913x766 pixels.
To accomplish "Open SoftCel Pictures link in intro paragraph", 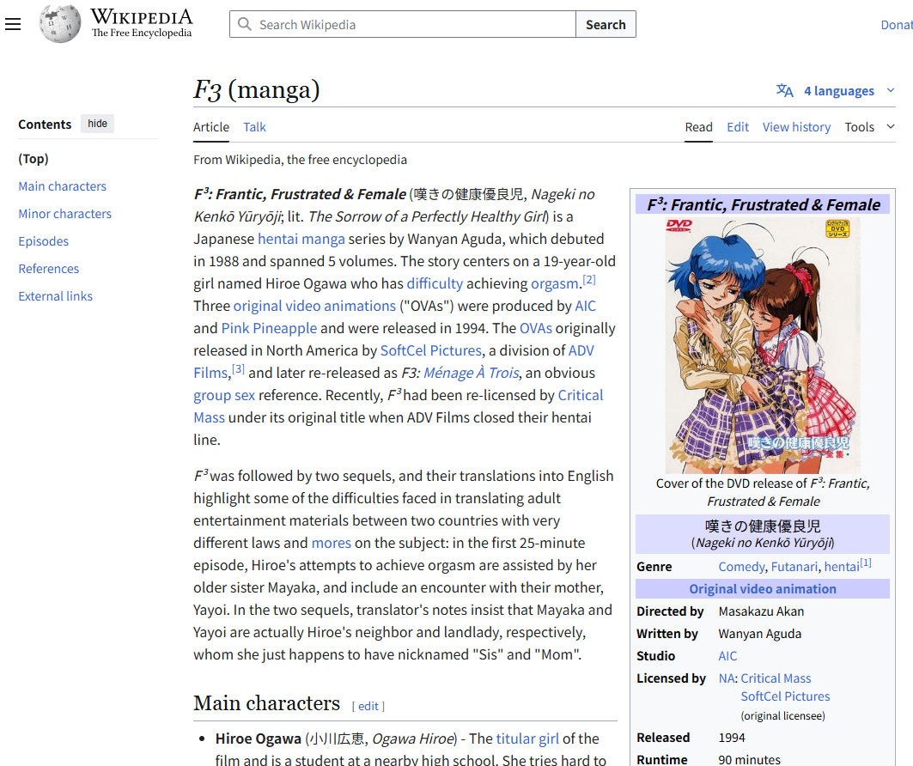I will pyautogui.click(x=431, y=350).
